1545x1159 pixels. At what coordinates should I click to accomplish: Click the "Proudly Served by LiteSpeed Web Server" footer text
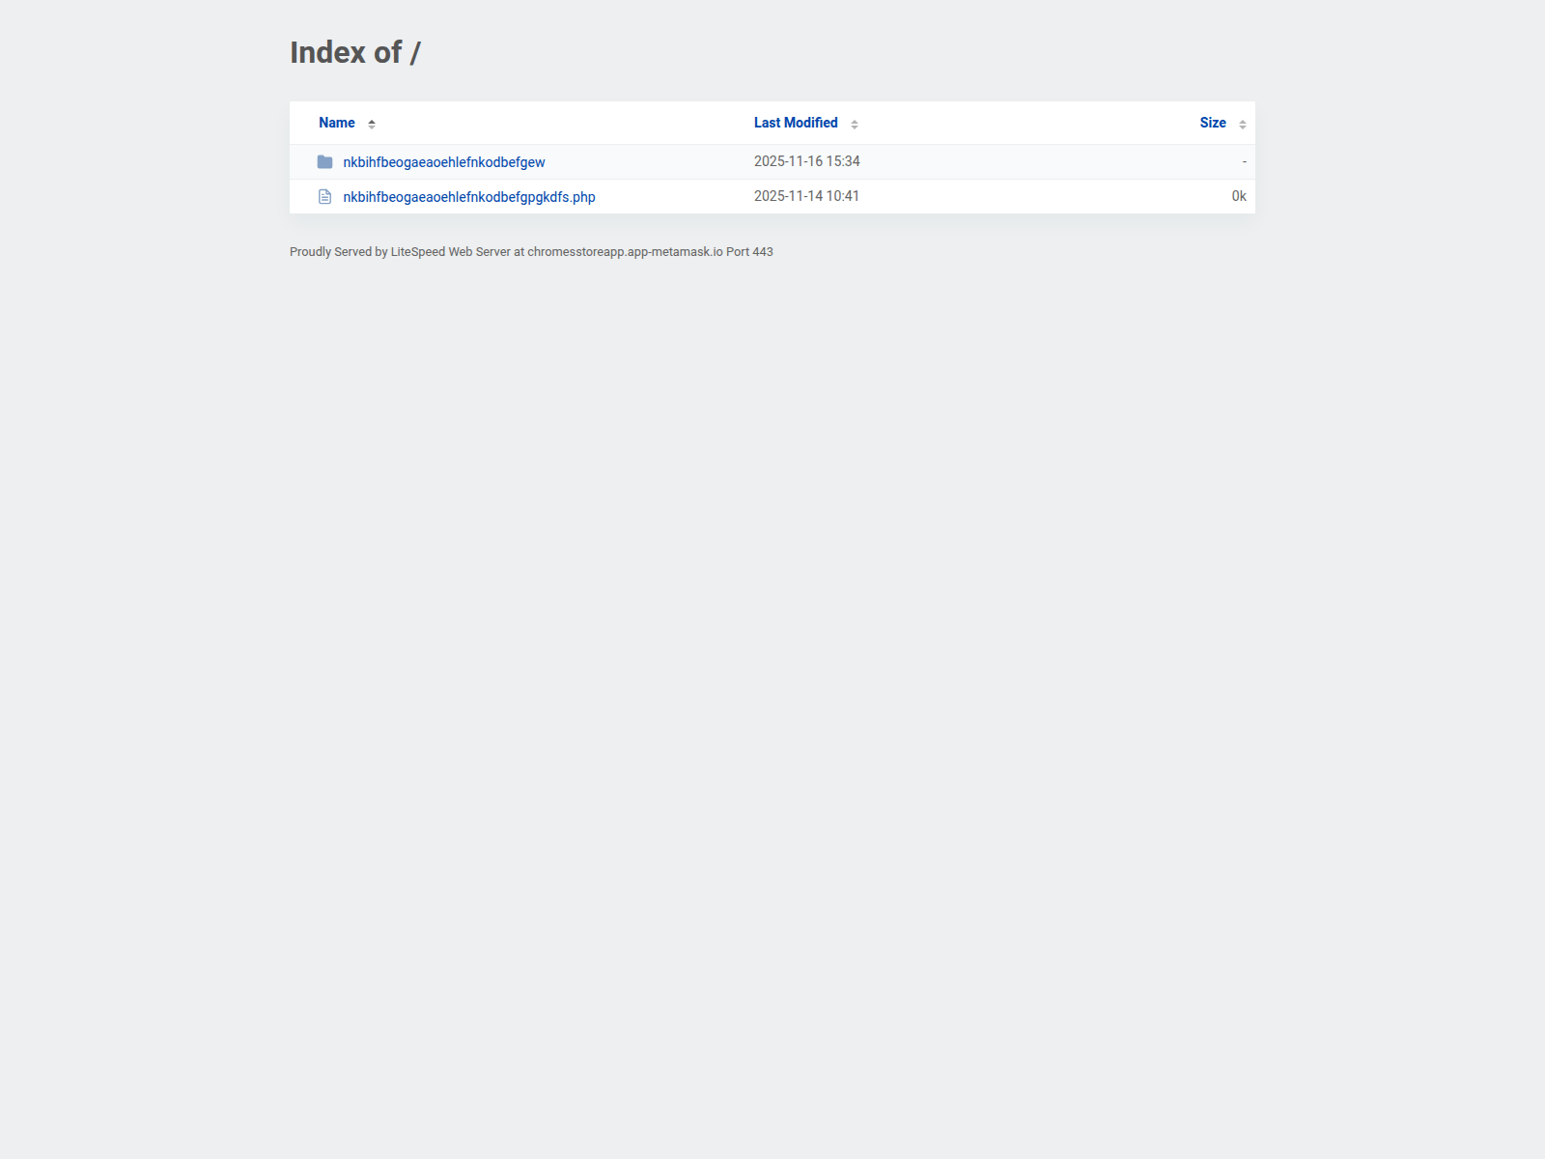click(x=400, y=252)
